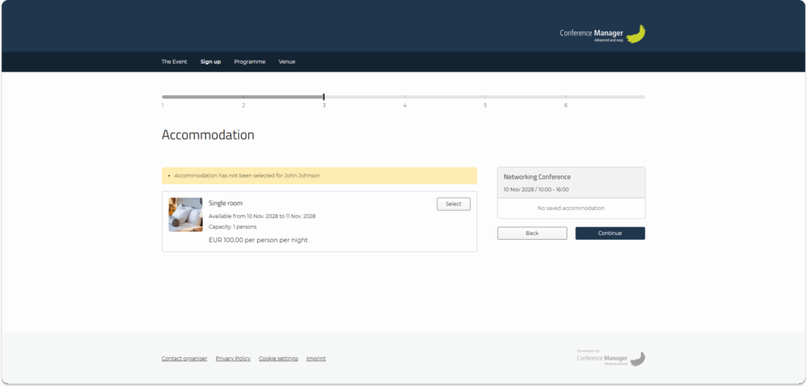Go to the Sign up page

pos(210,61)
